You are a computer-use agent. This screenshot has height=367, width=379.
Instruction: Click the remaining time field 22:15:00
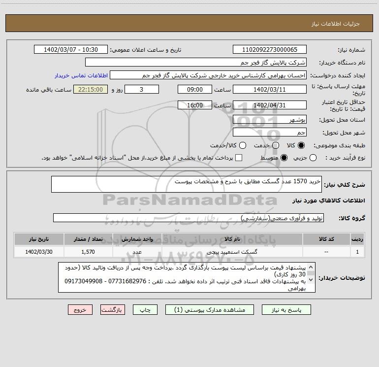[x=91, y=89]
